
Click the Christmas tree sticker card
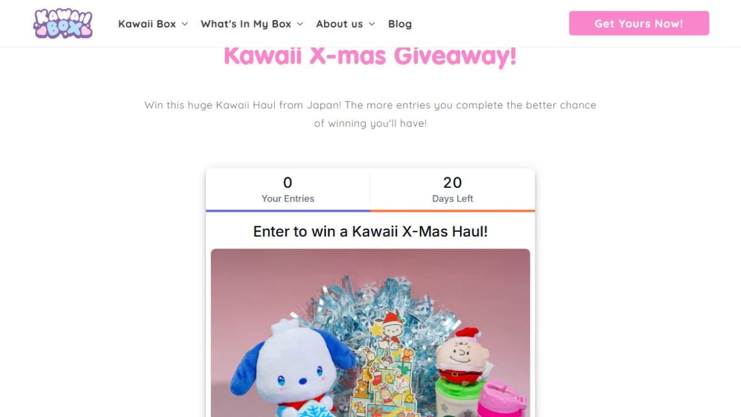386,364
